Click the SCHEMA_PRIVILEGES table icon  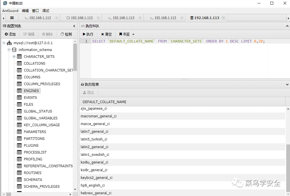click(19, 187)
